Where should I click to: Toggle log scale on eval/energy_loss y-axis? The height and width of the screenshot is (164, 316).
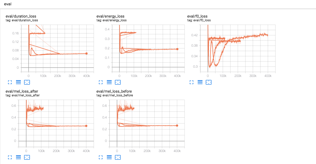[x=109, y=82]
